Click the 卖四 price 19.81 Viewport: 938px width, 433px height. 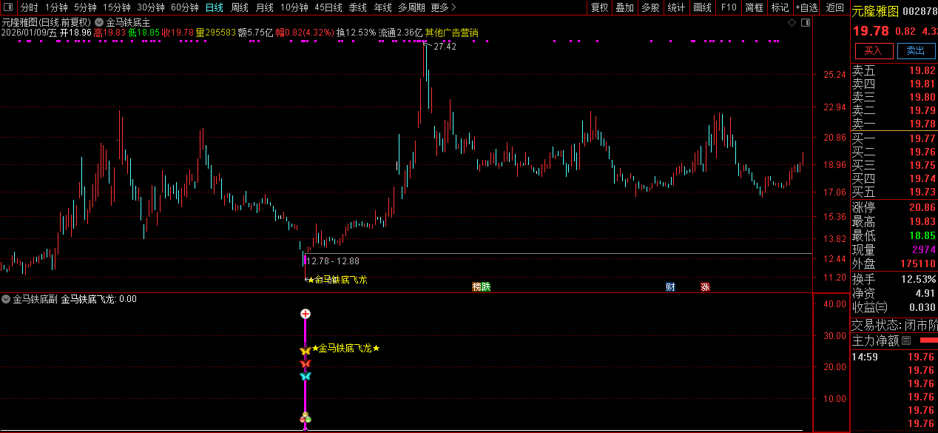(x=922, y=84)
